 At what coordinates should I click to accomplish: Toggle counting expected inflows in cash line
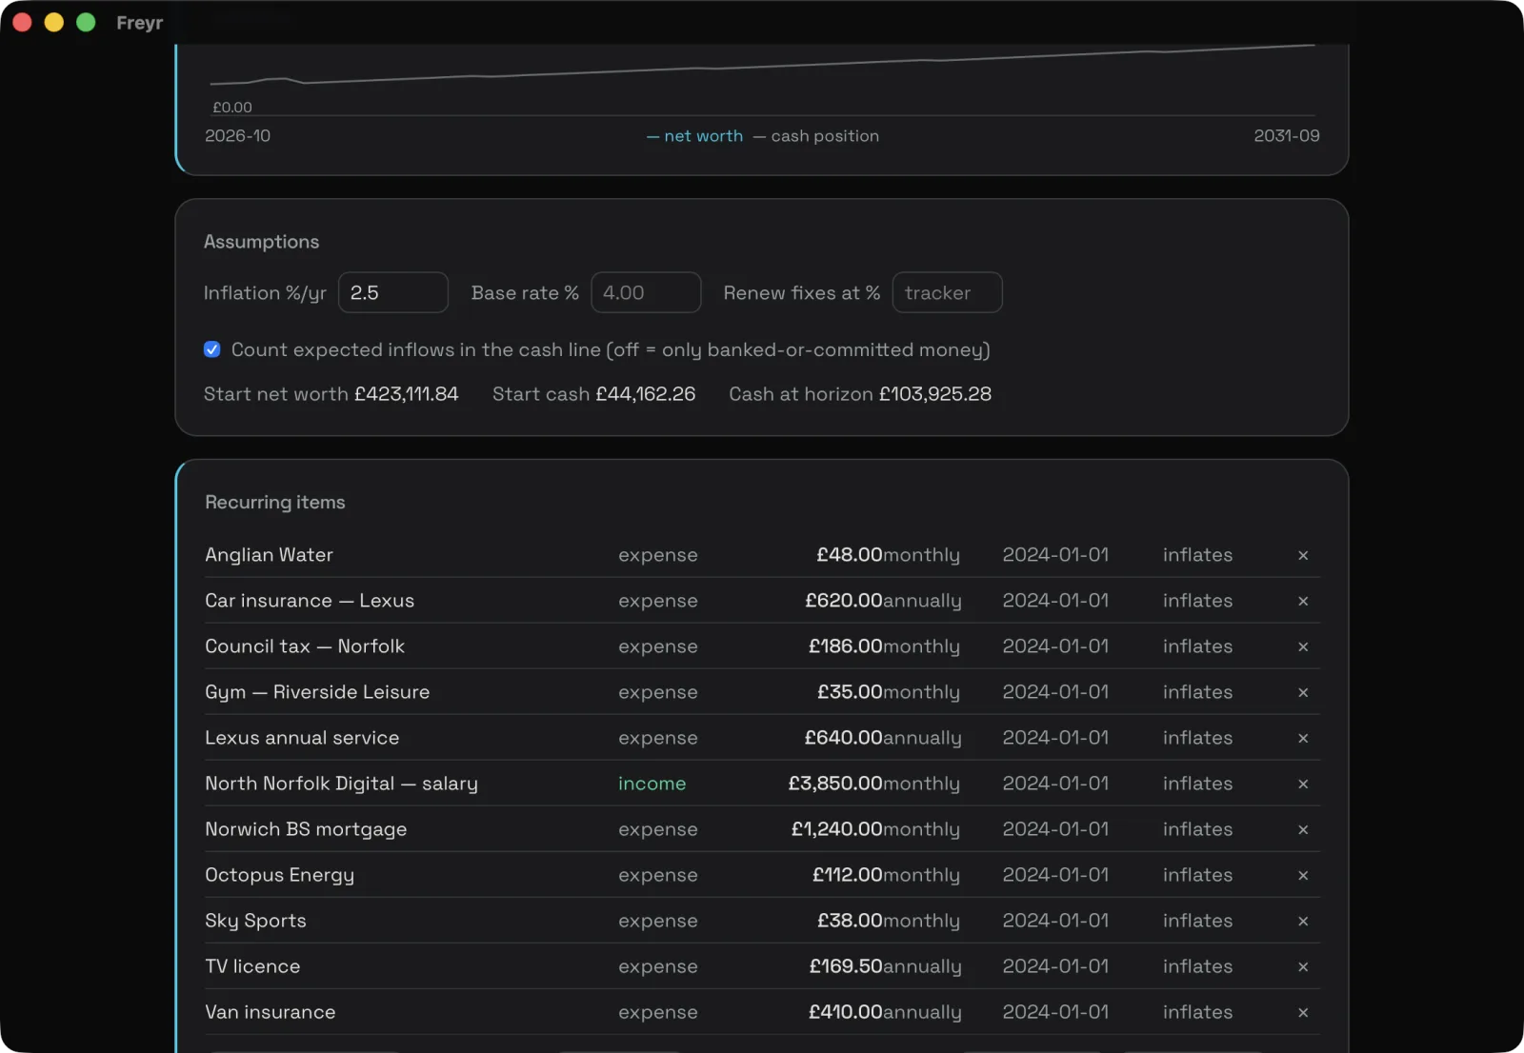coord(212,349)
